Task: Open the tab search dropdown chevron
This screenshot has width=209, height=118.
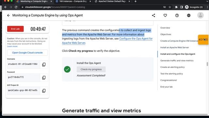Action: pyautogui.click(x=207, y=1)
